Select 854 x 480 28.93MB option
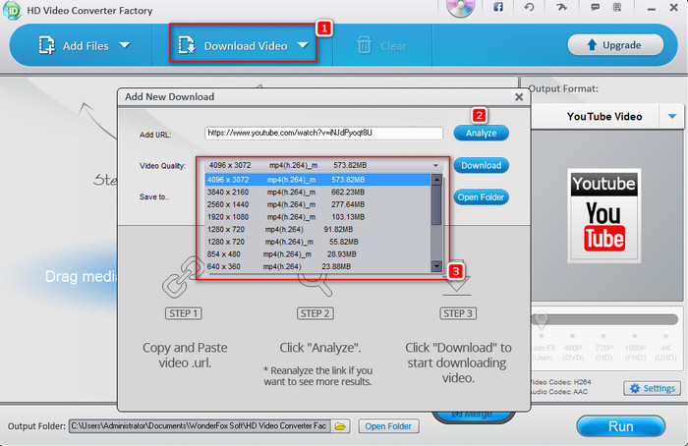Image resolution: width=688 pixels, height=446 pixels. tap(317, 253)
